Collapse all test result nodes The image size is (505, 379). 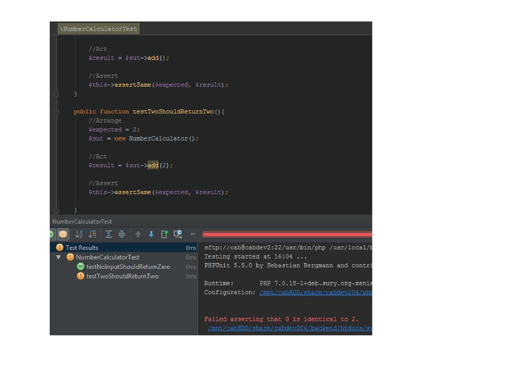point(122,234)
